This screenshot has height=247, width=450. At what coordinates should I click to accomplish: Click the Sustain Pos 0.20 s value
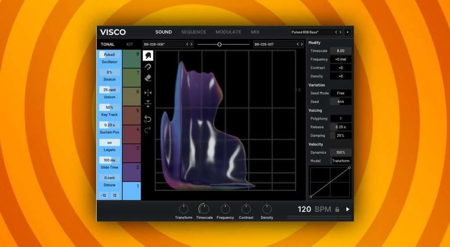(109, 125)
